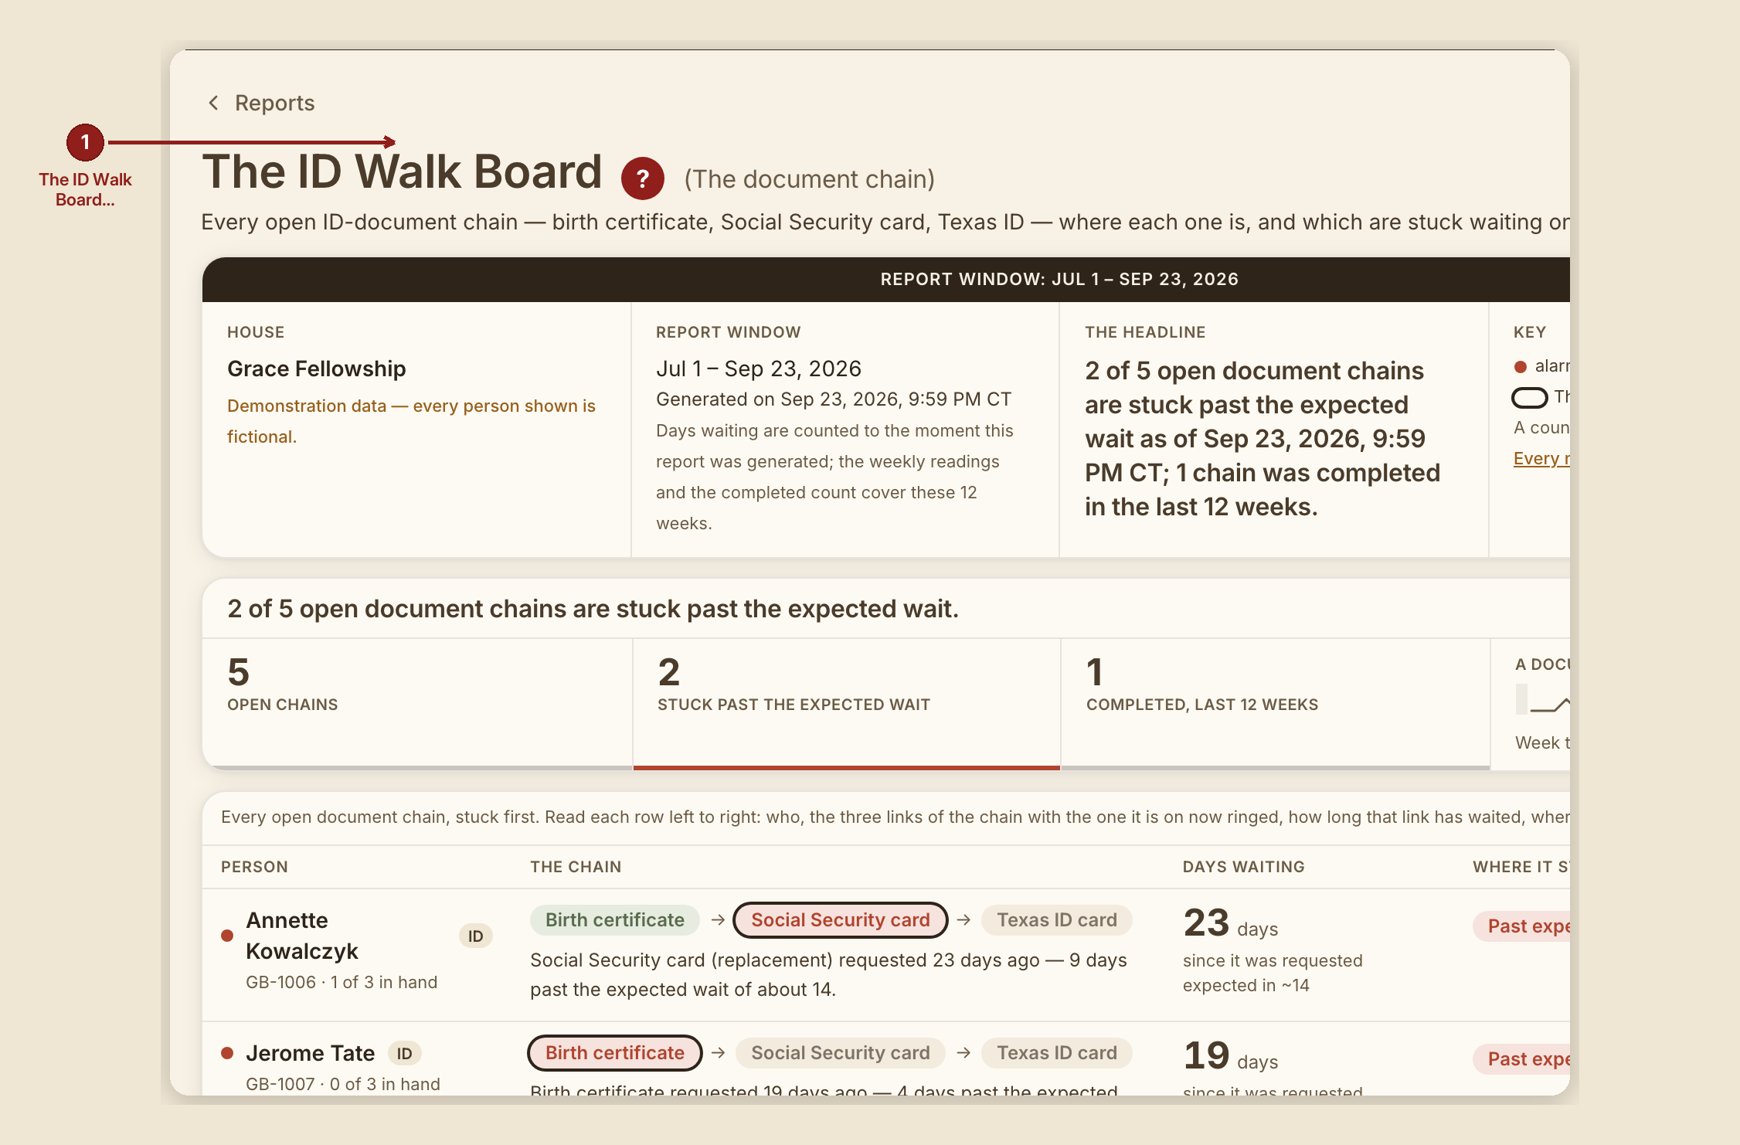Click the (The document chain) subtitle

coord(810,179)
